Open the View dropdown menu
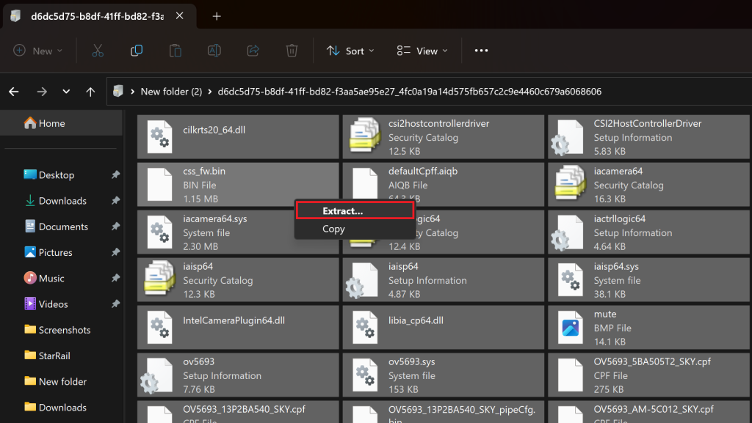The height and width of the screenshot is (423, 752). pyautogui.click(x=417, y=51)
